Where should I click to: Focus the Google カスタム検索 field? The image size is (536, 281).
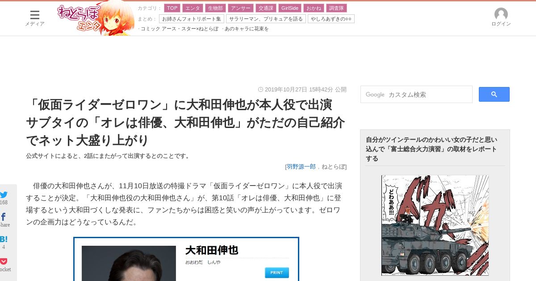pyautogui.click(x=416, y=94)
